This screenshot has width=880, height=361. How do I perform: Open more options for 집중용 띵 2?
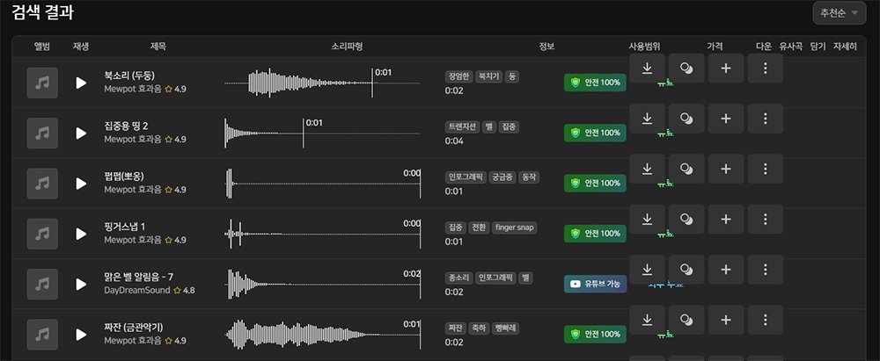(x=765, y=119)
